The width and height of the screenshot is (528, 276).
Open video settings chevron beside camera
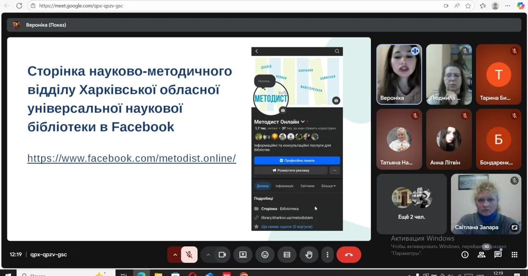tap(208, 255)
